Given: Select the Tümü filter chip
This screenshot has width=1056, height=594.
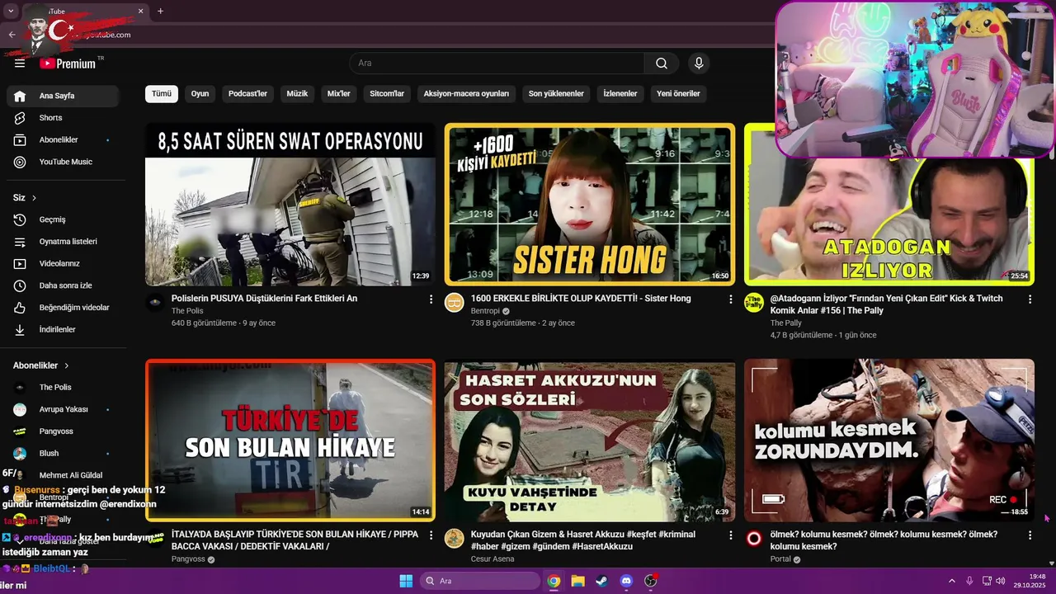Looking at the screenshot, I should point(162,94).
